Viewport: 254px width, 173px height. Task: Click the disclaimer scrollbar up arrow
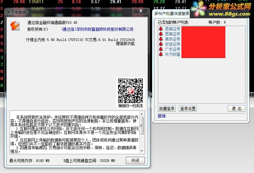coord(142,114)
